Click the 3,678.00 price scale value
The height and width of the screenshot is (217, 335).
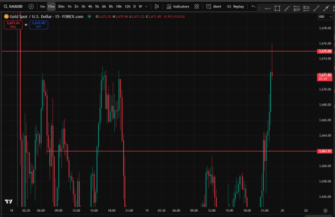coord(325,28)
